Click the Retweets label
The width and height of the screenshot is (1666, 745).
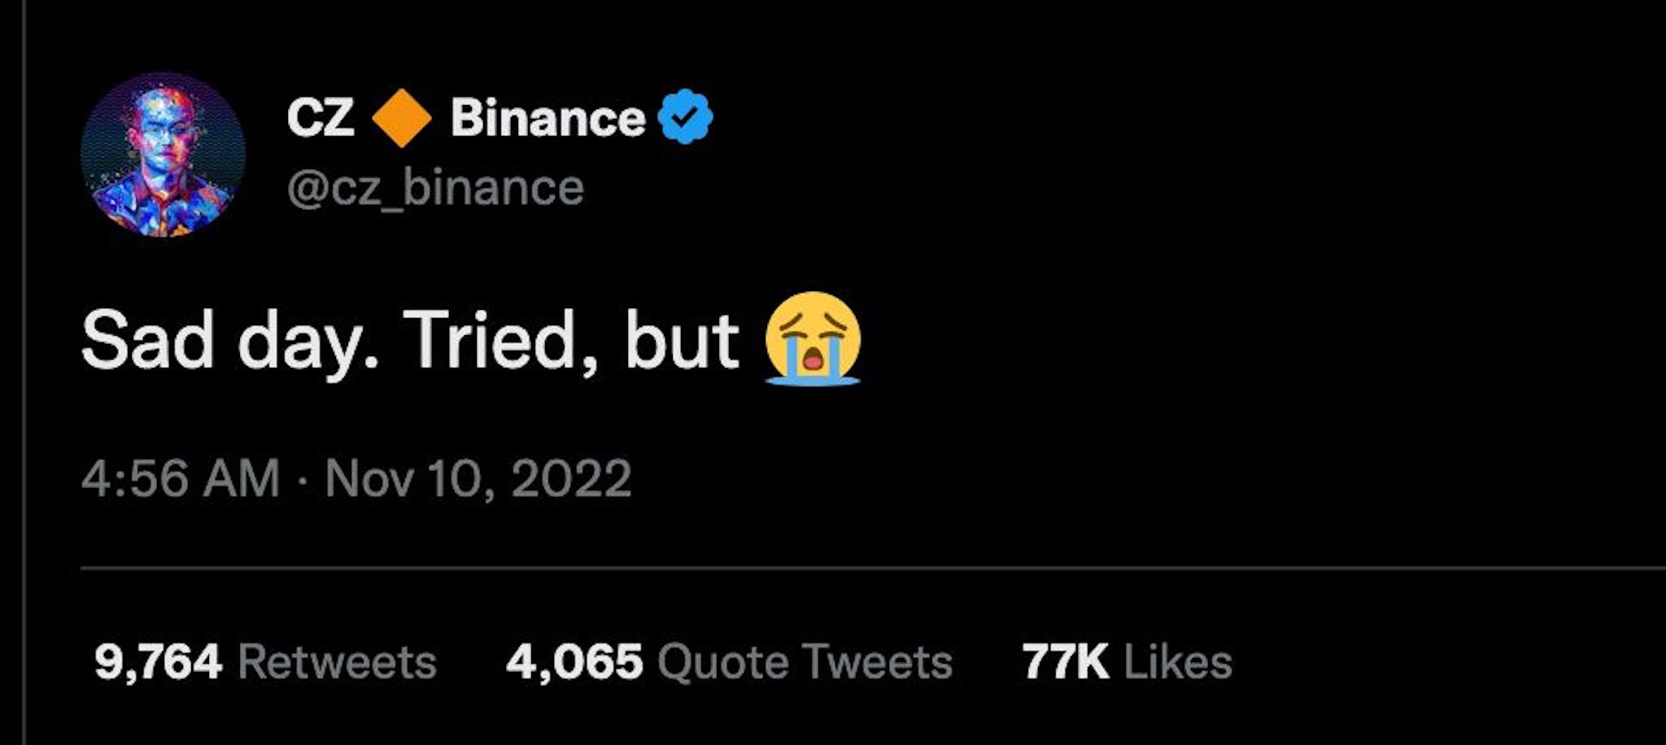pos(338,661)
